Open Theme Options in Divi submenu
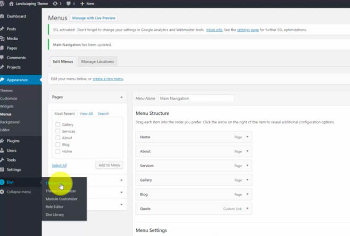The height and width of the screenshot is (236, 350). 58,183
